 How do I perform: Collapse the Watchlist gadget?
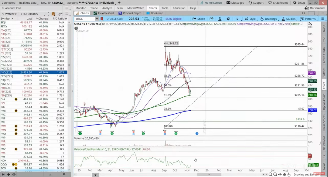click(x=3, y=14)
